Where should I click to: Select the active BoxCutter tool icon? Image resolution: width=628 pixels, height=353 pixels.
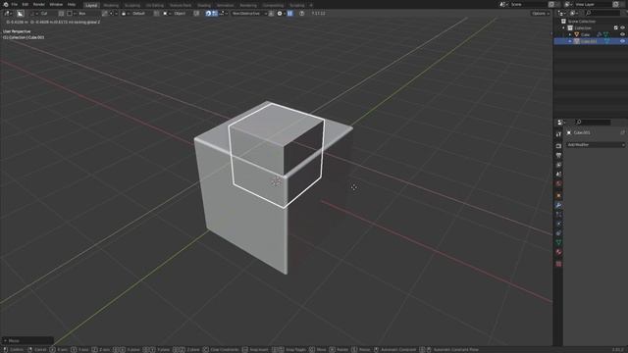pos(20,14)
